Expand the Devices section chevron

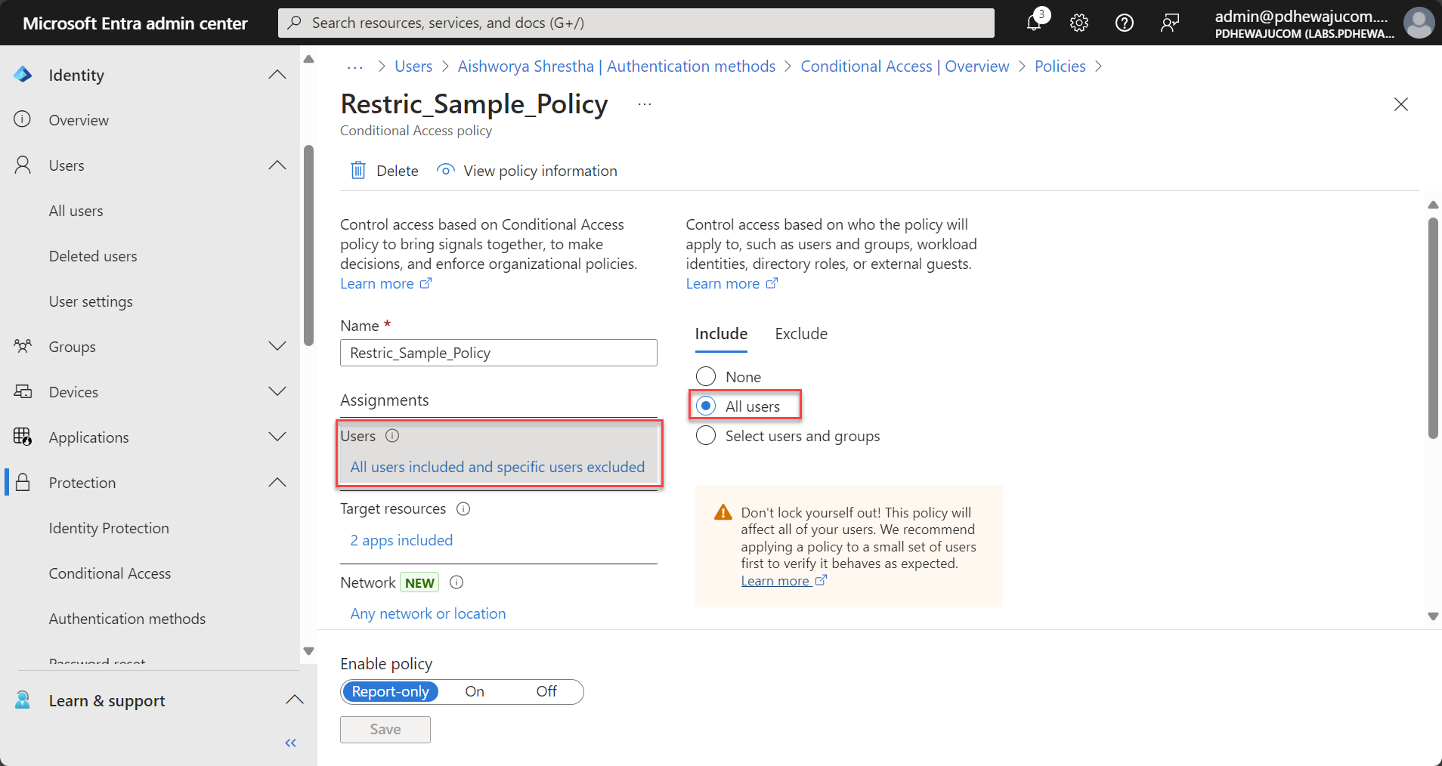277,391
